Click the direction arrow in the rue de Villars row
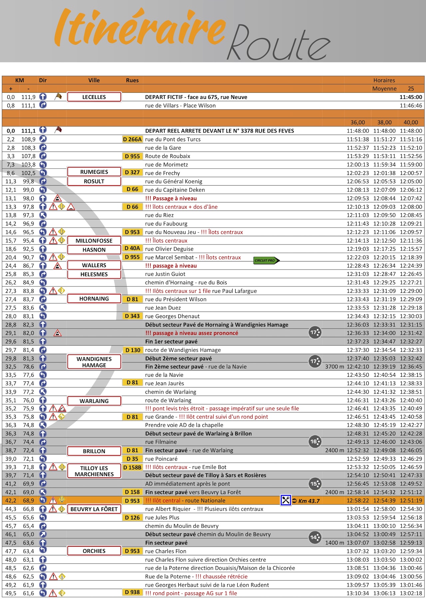This screenshot has width=426, height=599. point(43,105)
